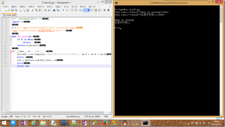This screenshot has height=127, width=225.
Task: Click the editor's scroll-left arrow
Action: point(3,113)
